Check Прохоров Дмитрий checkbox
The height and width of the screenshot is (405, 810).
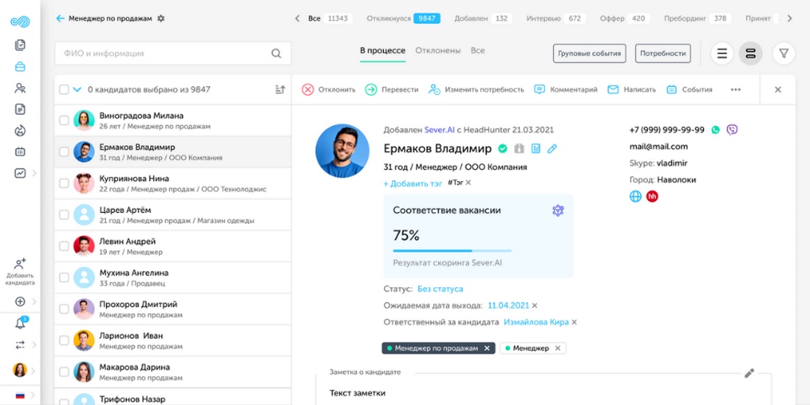tap(64, 309)
